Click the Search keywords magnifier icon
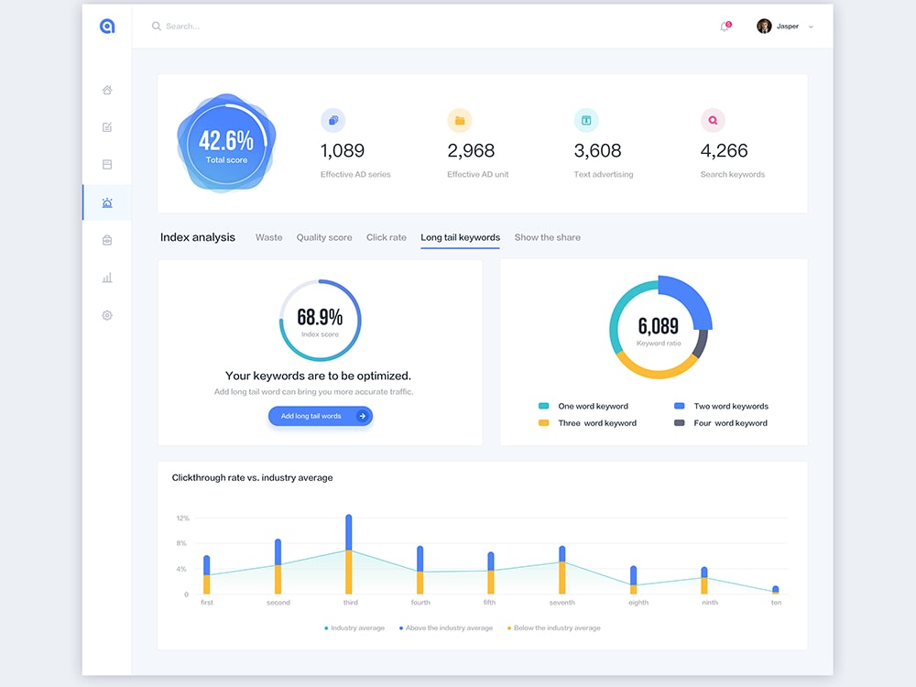This screenshot has height=687, width=916. pos(713,120)
